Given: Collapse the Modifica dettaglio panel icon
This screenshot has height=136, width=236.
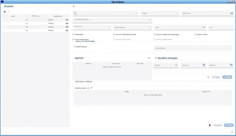Looking at the screenshot, I should point(156,58).
